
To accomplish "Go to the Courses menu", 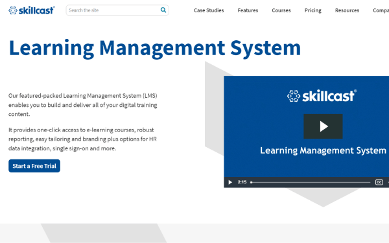I will pos(281,10).
